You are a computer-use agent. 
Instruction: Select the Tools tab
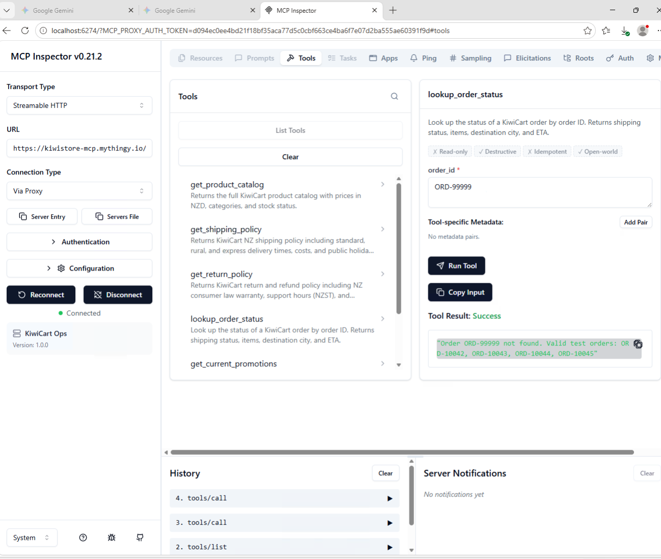tap(301, 58)
